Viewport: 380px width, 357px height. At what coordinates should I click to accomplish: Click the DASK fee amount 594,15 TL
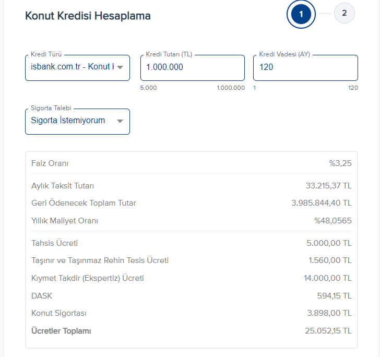click(334, 296)
